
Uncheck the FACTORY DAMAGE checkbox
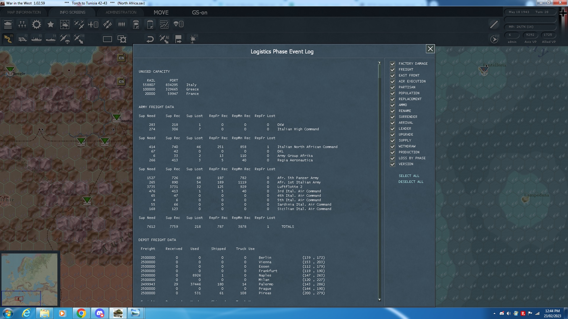click(393, 64)
